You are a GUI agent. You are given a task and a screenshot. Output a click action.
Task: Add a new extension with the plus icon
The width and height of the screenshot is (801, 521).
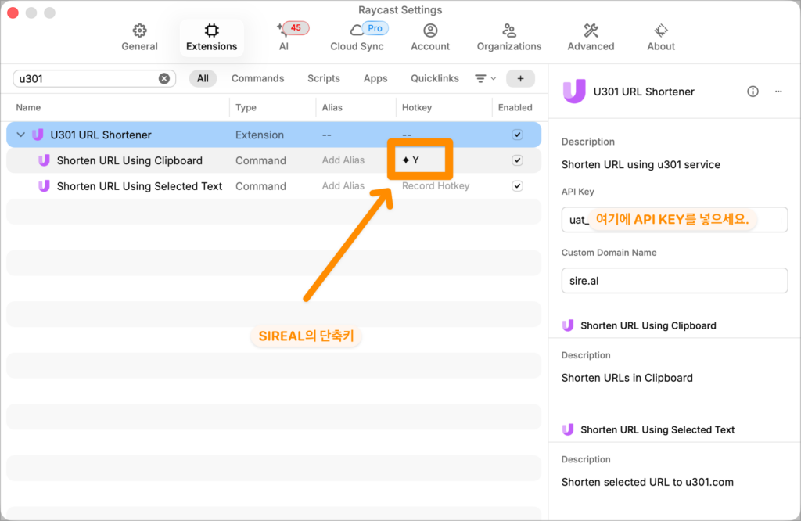[x=522, y=78]
